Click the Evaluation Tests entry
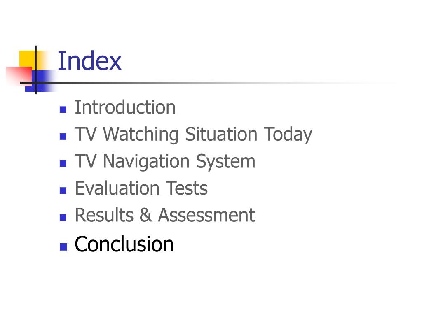 coord(141,188)
